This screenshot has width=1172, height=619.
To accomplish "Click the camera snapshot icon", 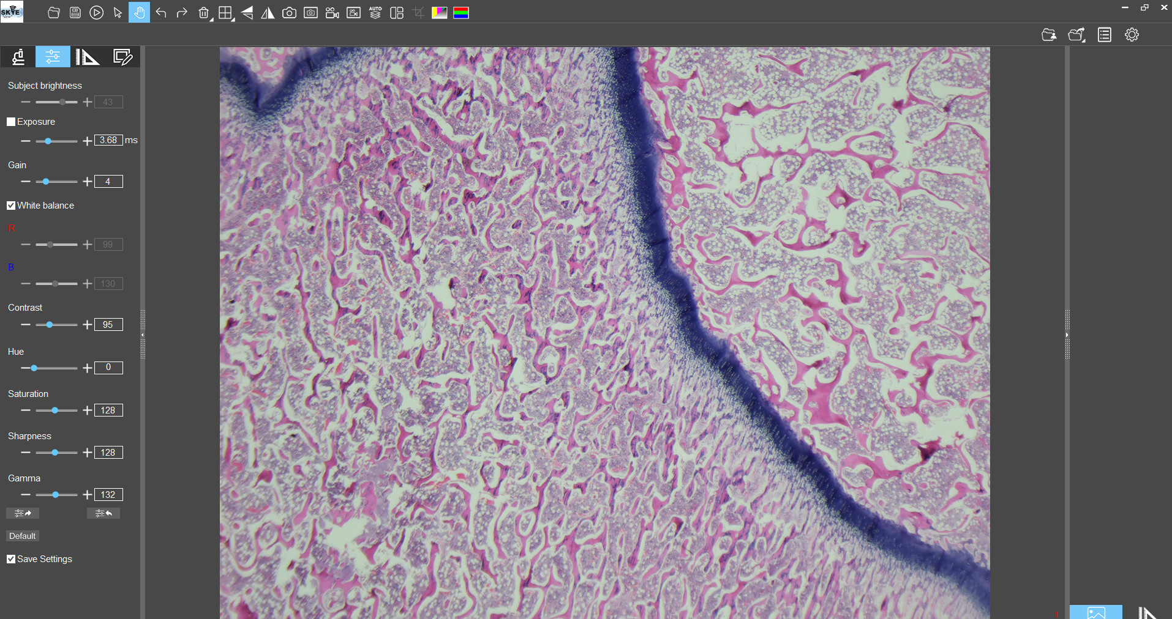I will 289,13.
